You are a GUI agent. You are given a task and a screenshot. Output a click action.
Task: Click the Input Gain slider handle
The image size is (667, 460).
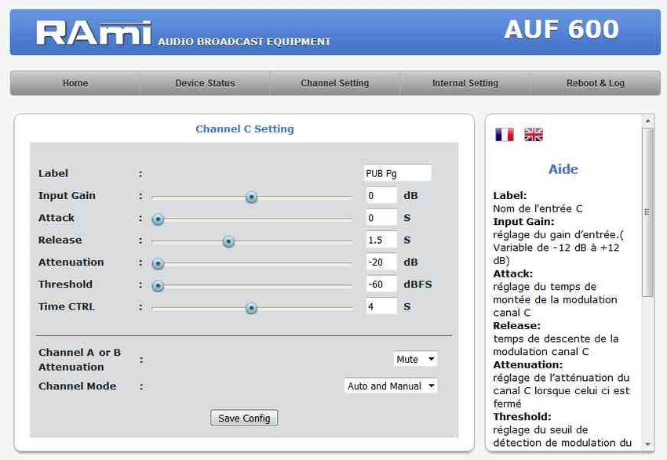point(251,197)
